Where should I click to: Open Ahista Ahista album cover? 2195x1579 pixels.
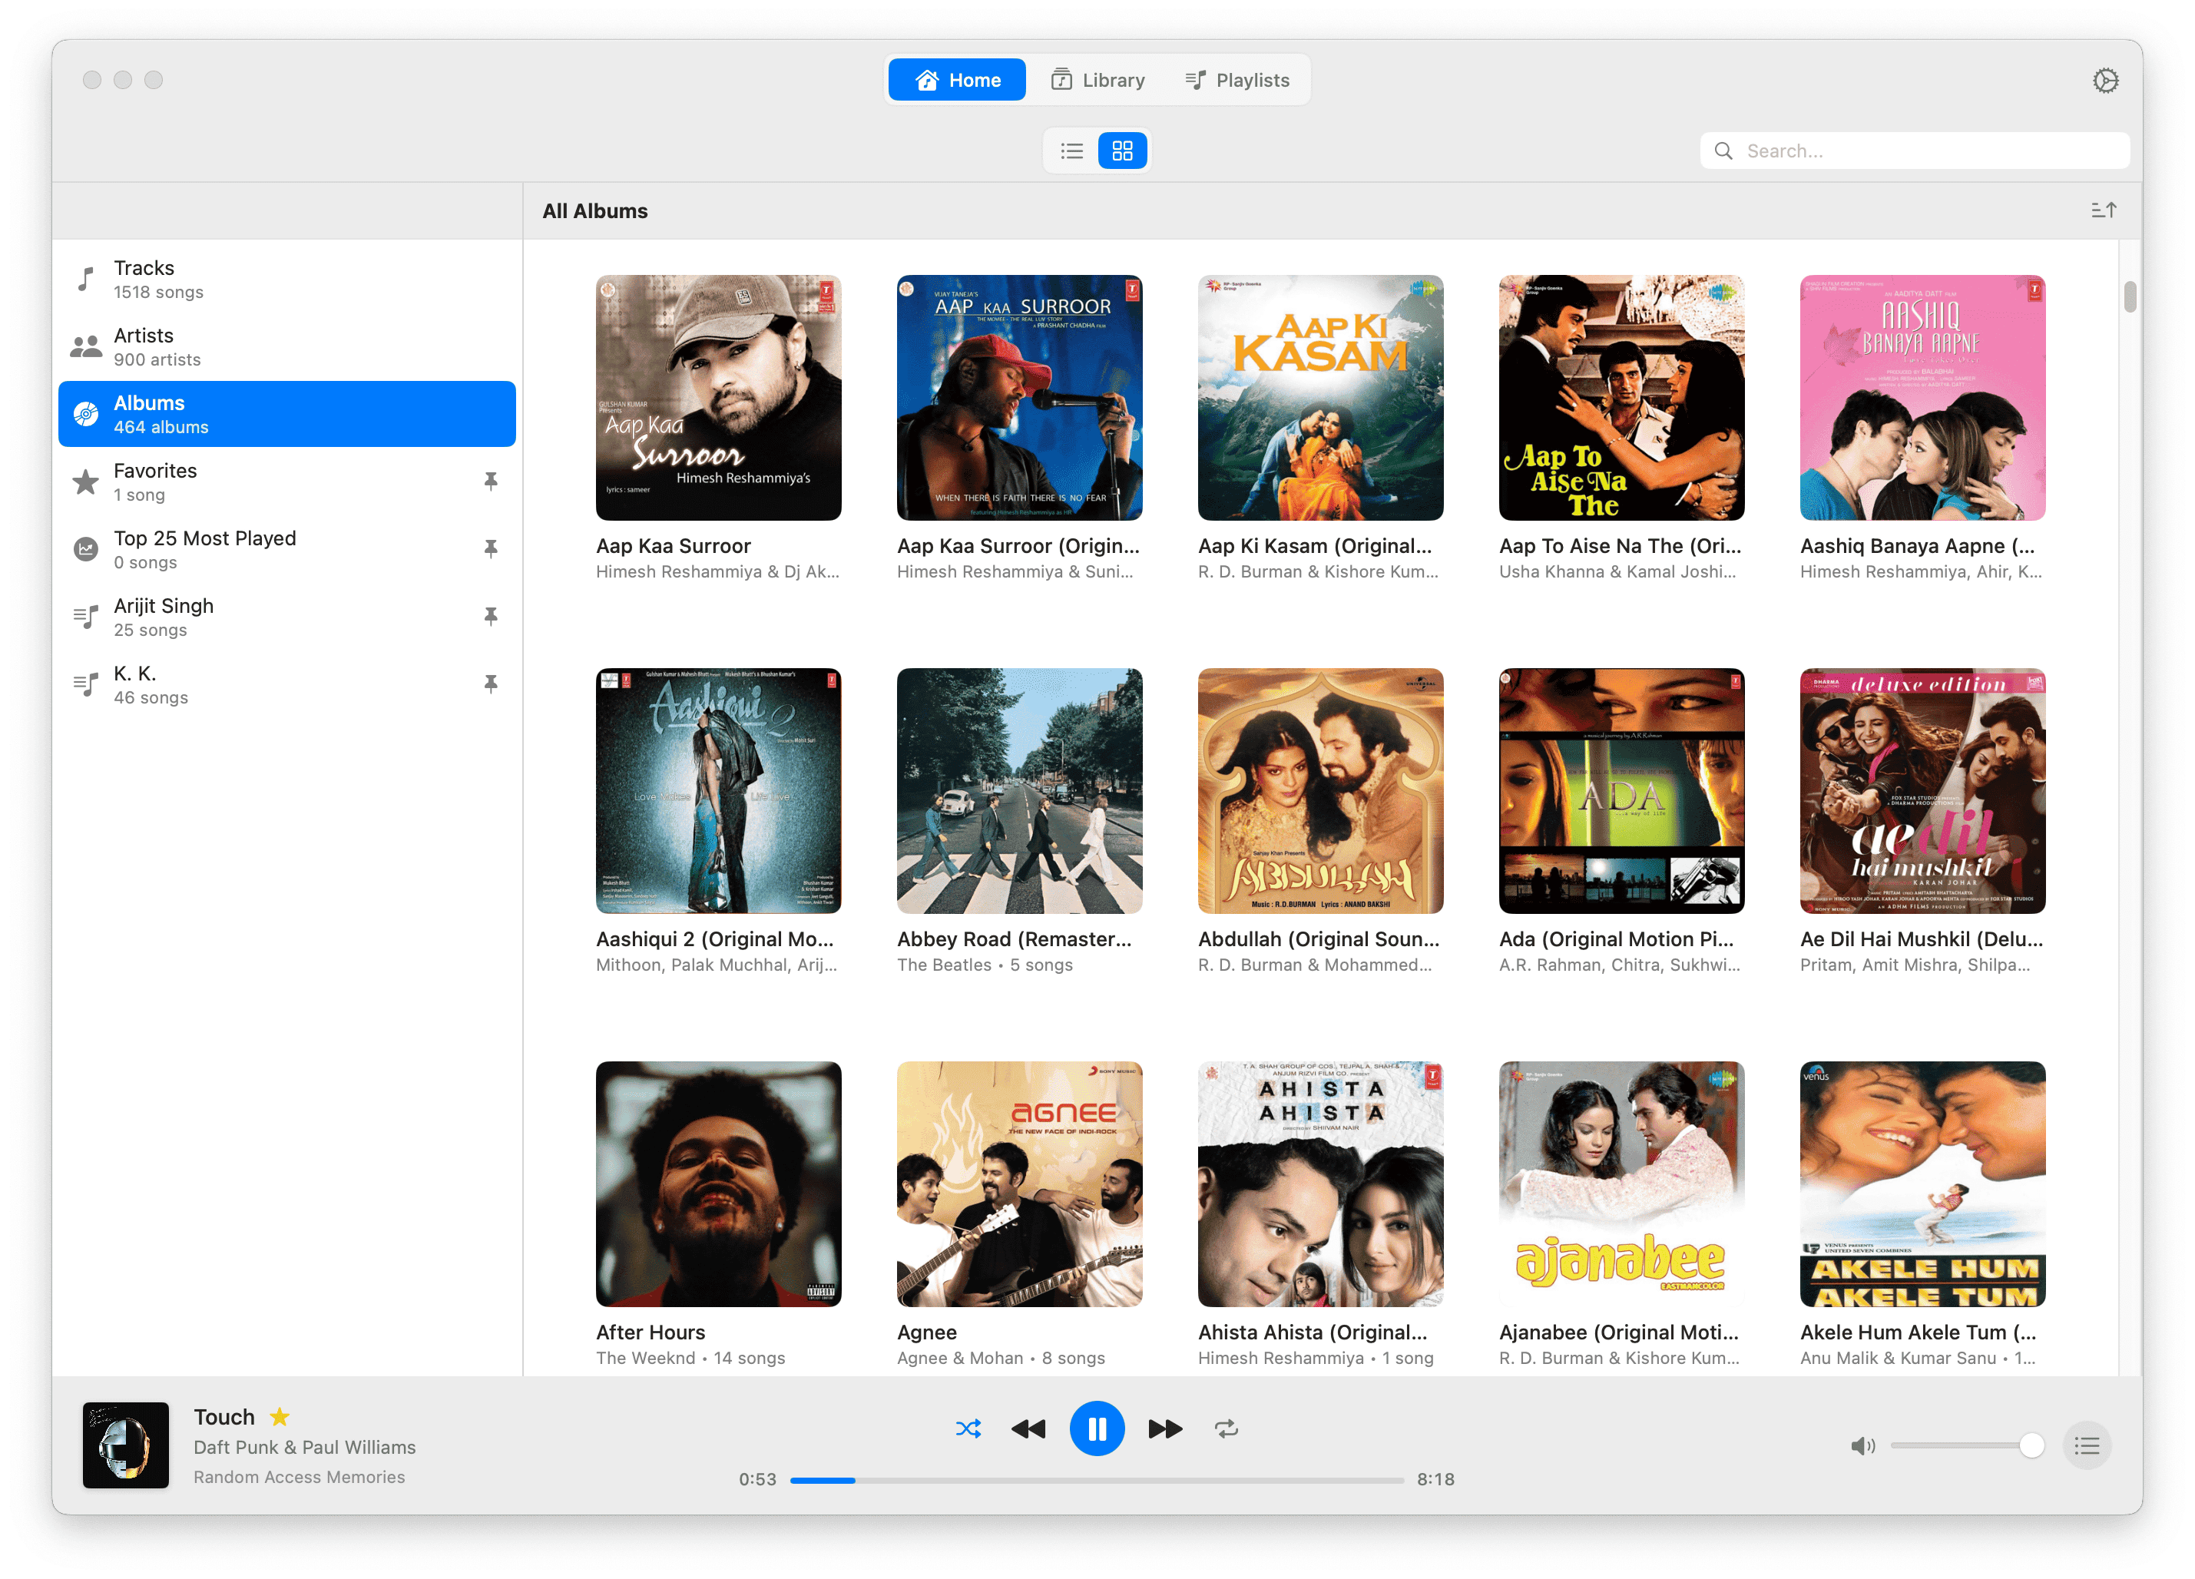click(x=1320, y=1184)
